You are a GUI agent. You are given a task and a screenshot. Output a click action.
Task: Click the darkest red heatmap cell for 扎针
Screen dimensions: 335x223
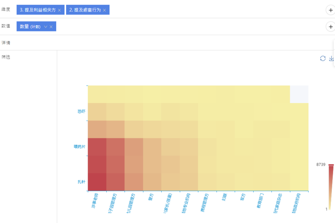click(x=97, y=182)
